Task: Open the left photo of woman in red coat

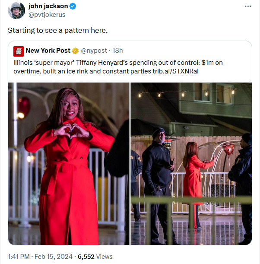Action: coord(69,164)
